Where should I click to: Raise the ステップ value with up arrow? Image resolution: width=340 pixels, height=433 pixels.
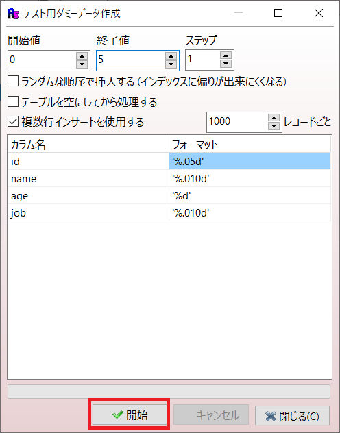click(226, 55)
